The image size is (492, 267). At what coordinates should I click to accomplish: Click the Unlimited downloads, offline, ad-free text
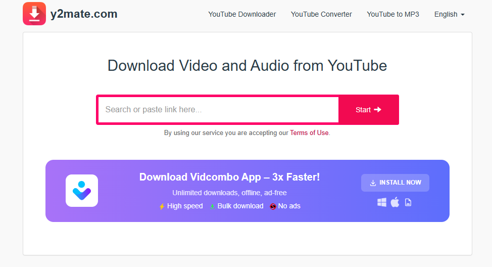229,193
